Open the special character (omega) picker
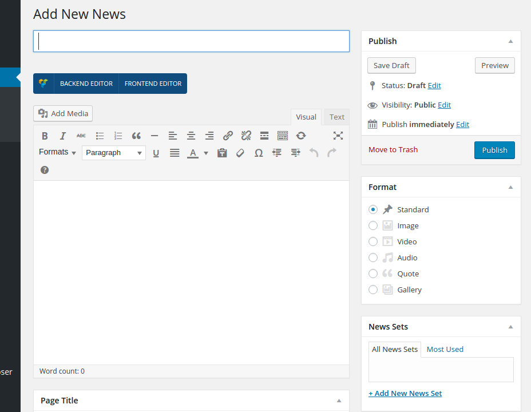The height and width of the screenshot is (412, 531). coord(259,153)
